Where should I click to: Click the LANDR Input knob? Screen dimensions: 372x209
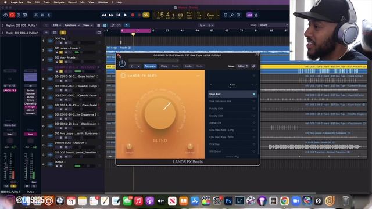(x=129, y=146)
